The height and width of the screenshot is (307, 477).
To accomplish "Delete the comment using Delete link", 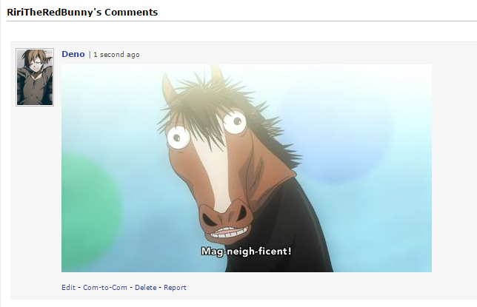I will pyautogui.click(x=145, y=287).
